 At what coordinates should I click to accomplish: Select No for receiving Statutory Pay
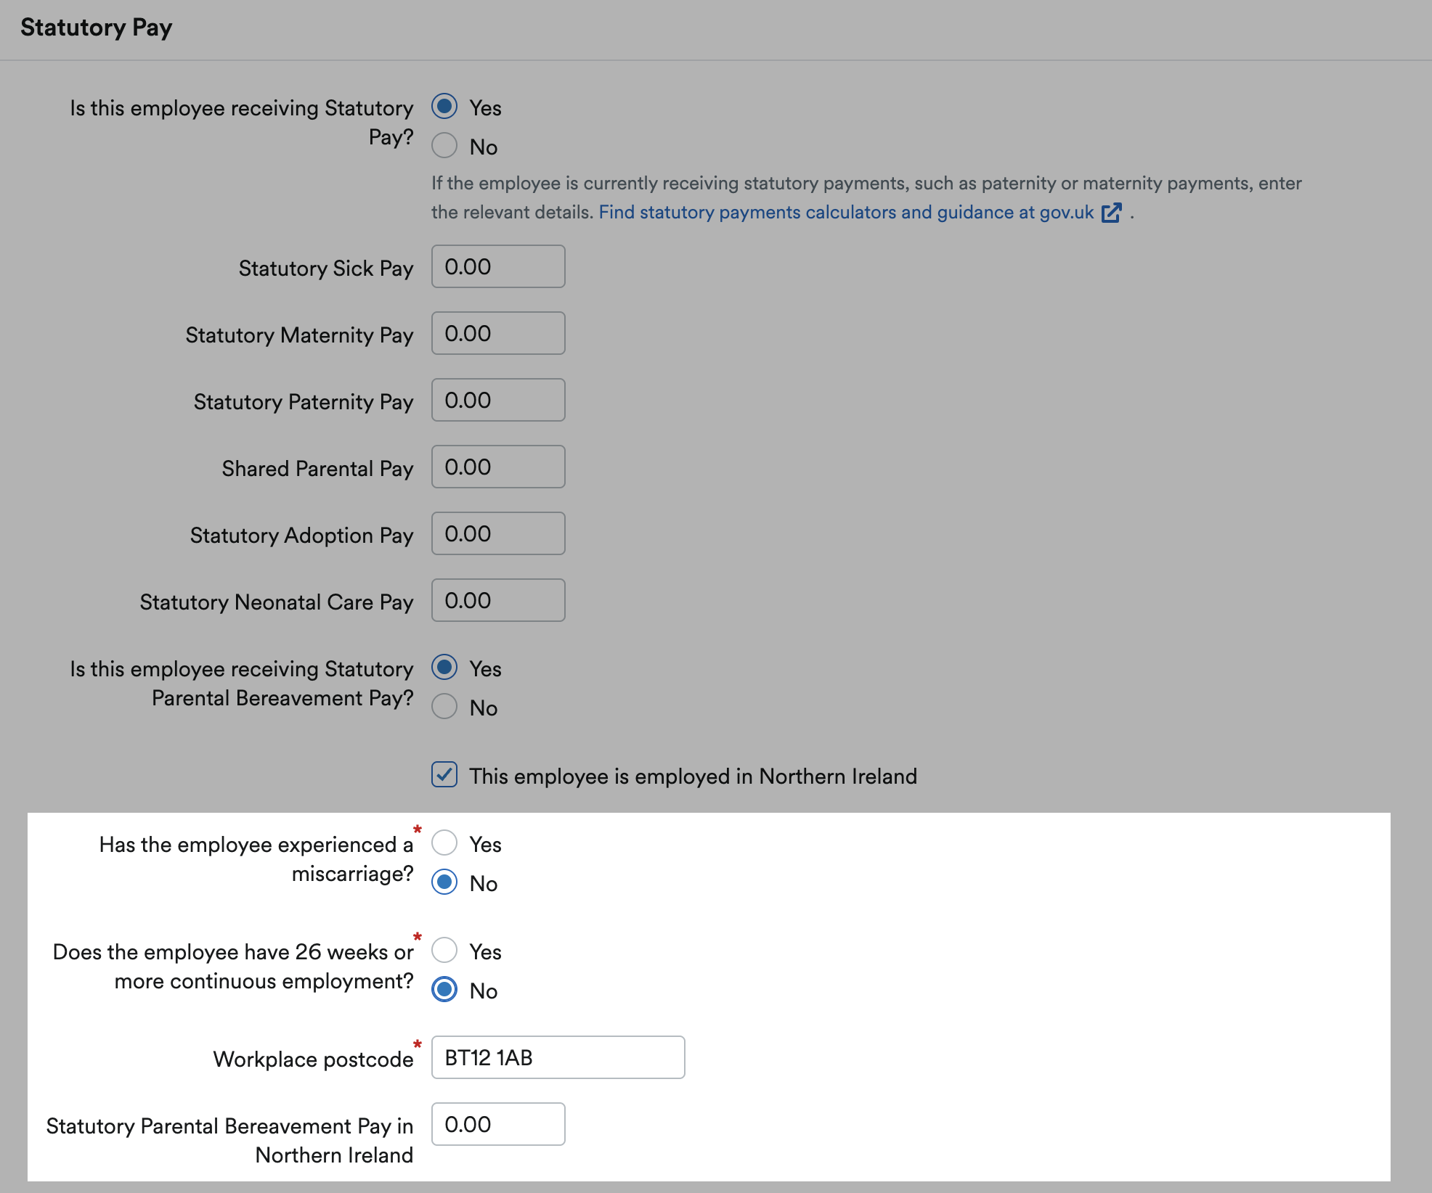click(444, 146)
